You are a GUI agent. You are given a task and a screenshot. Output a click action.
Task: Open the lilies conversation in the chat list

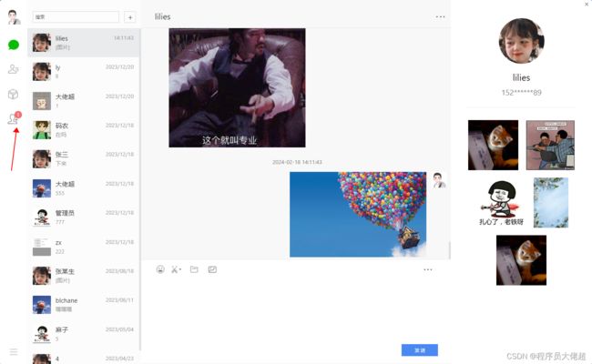84,43
